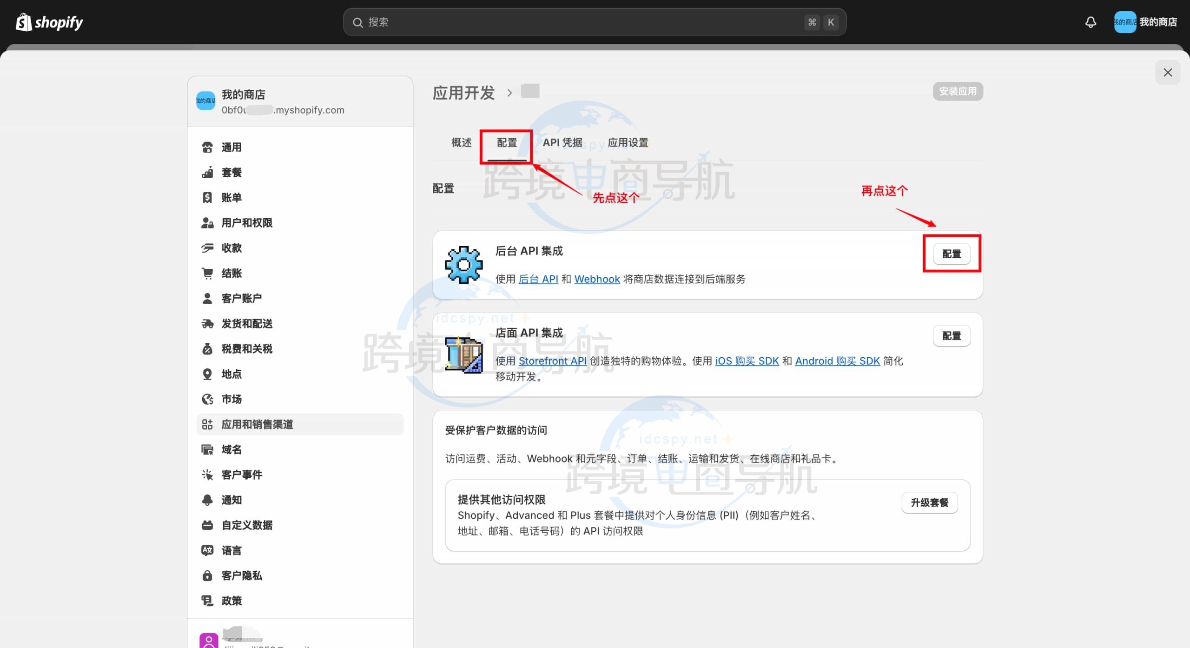Go to 发货和配送 shipping settings
The height and width of the screenshot is (648, 1190).
tap(246, 323)
